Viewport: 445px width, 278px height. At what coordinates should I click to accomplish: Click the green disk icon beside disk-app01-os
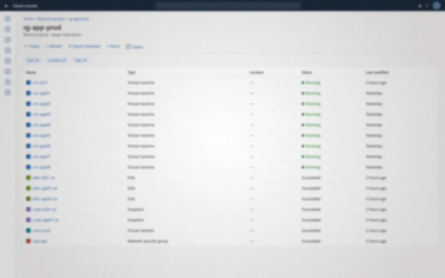pyautogui.click(x=28, y=188)
